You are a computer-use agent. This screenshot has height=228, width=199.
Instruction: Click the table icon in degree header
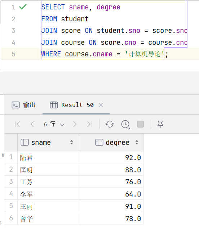click(x=99, y=142)
